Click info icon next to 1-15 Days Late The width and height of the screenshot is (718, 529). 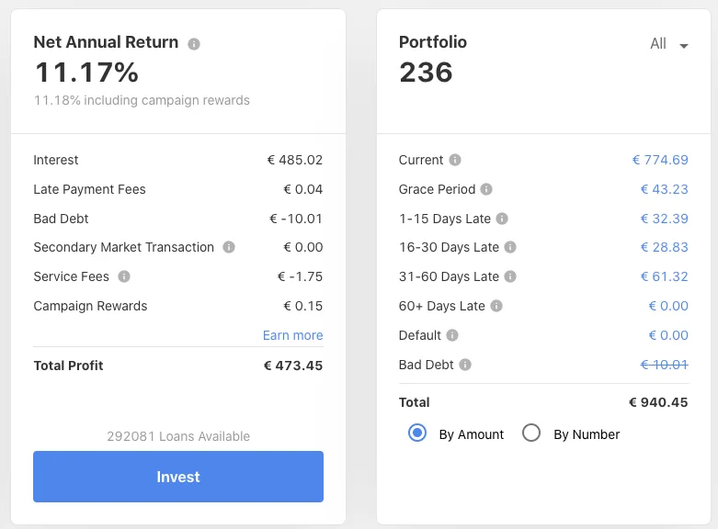click(502, 219)
